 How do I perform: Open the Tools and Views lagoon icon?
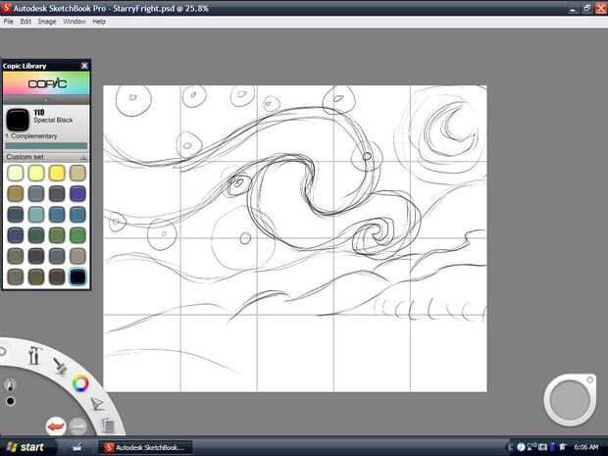click(33, 356)
